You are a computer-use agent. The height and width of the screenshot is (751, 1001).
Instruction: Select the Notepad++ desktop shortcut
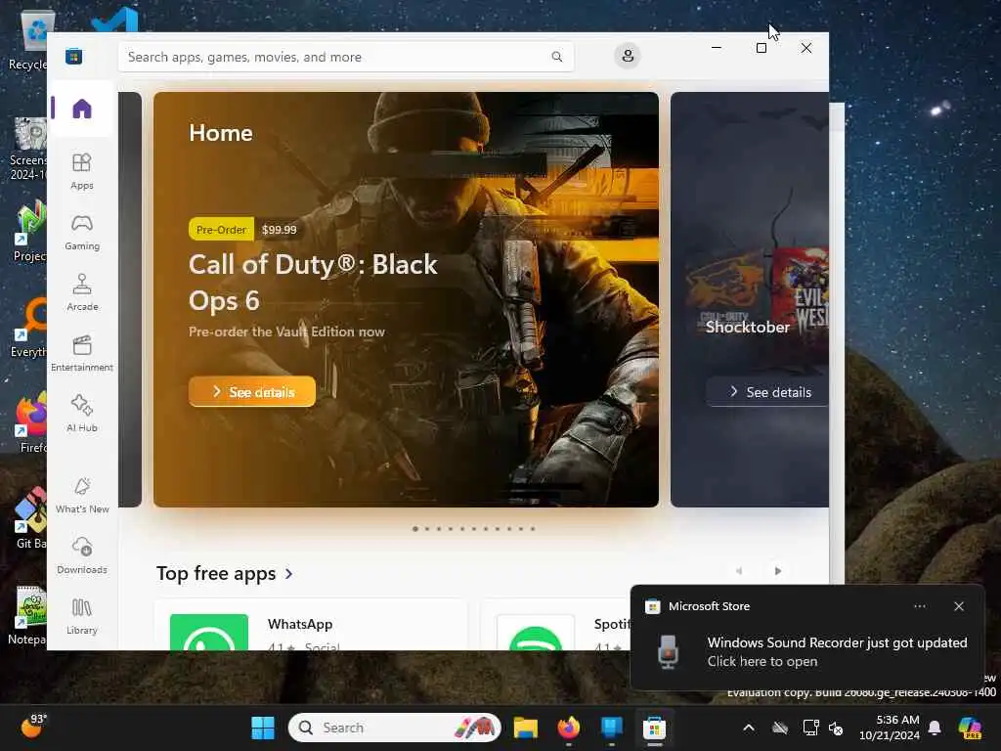[27, 614]
